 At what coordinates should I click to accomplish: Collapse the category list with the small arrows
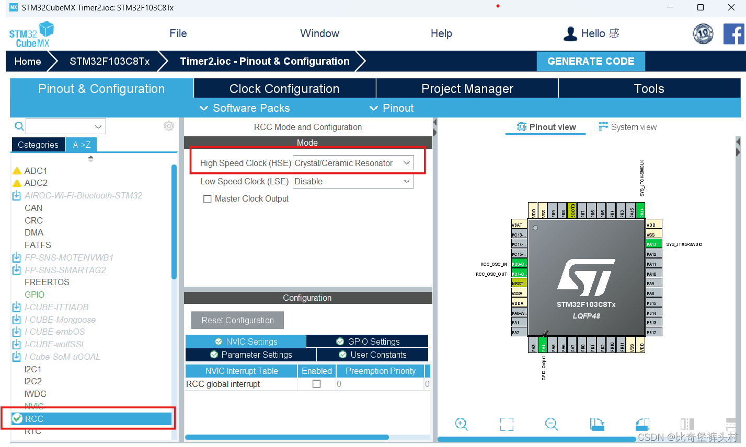[90, 158]
